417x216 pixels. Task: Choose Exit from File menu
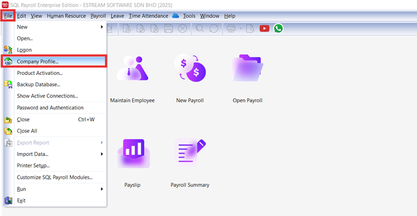pos(54,201)
